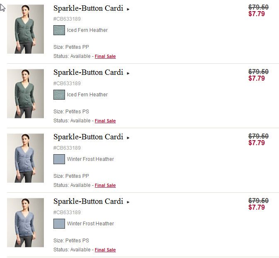Click arrow beside Iced Fern Petites PS cardi title

(x=128, y=74)
